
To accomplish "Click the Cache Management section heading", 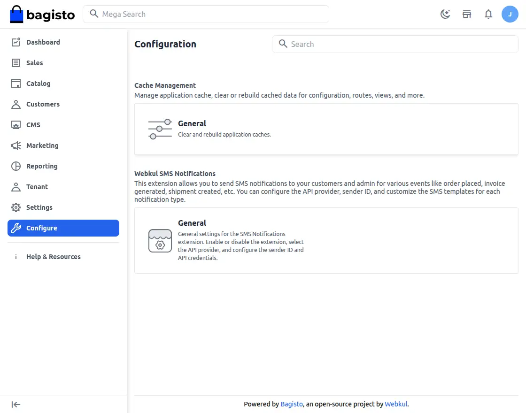I will (x=165, y=85).
